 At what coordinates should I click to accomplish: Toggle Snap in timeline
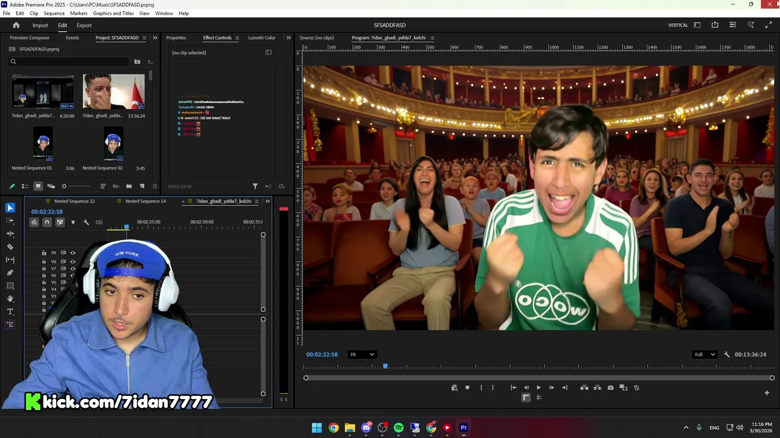pyautogui.click(x=47, y=222)
